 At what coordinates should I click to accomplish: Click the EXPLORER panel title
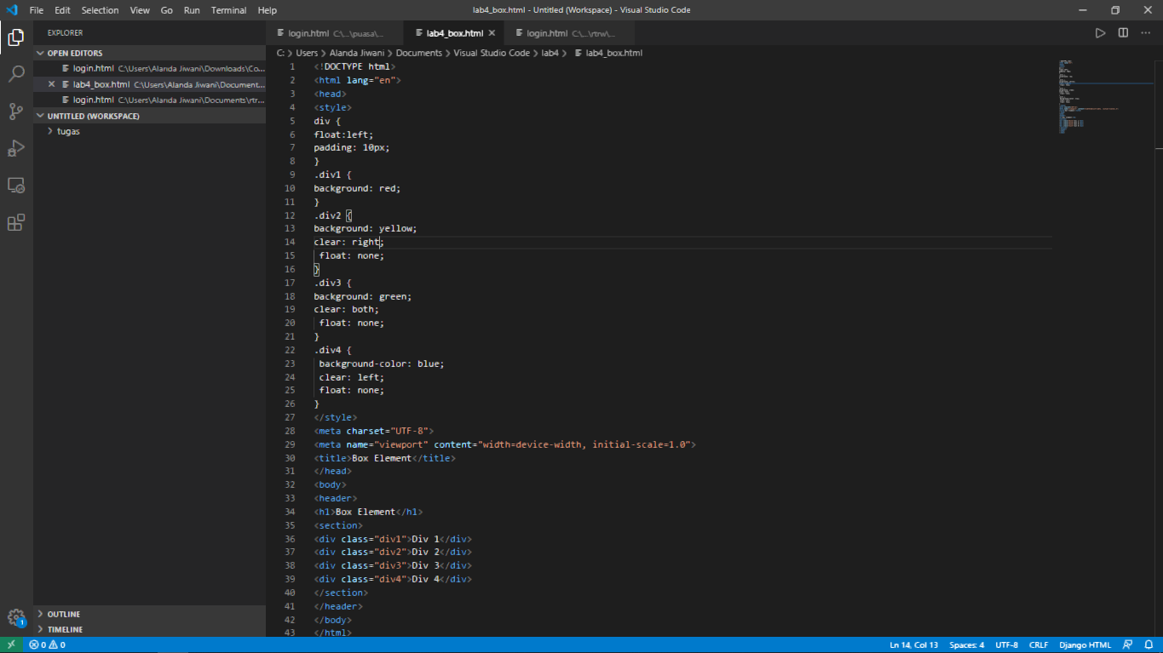click(66, 33)
